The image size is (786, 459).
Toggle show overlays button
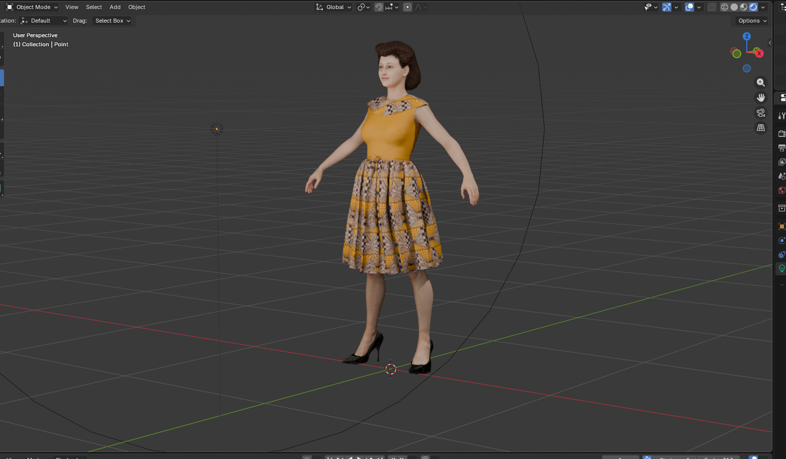pos(690,7)
